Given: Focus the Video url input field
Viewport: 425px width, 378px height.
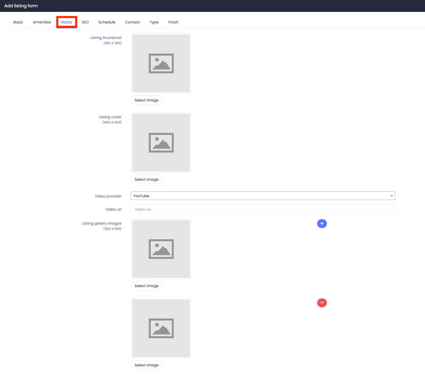Looking at the screenshot, I should [x=263, y=209].
